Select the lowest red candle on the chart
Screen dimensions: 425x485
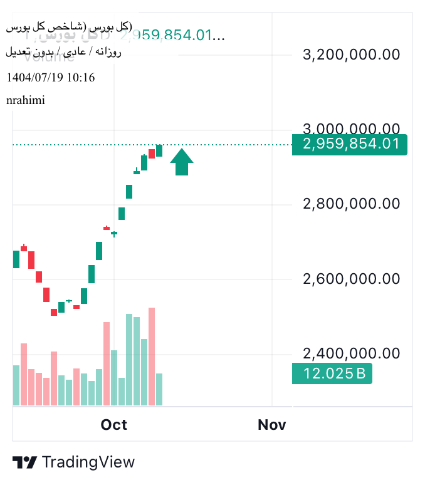click(x=54, y=312)
